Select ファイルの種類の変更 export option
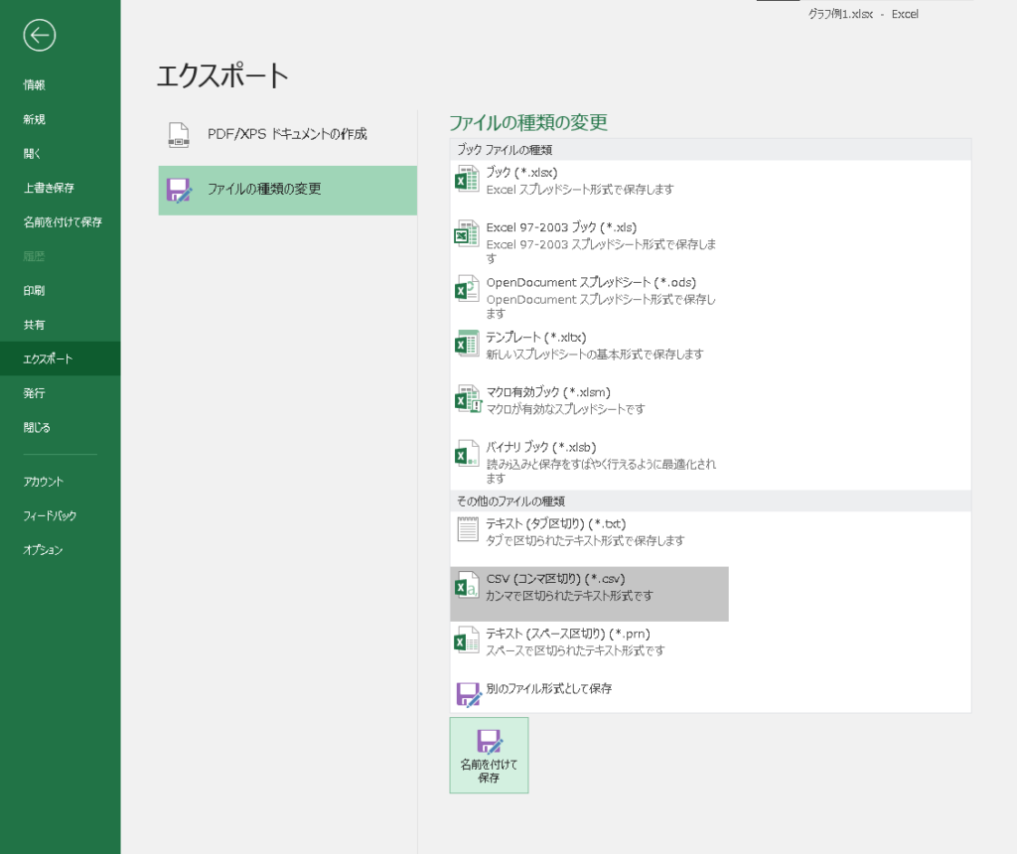Image resolution: width=1017 pixels, height=854 pixels. [287, 190]
